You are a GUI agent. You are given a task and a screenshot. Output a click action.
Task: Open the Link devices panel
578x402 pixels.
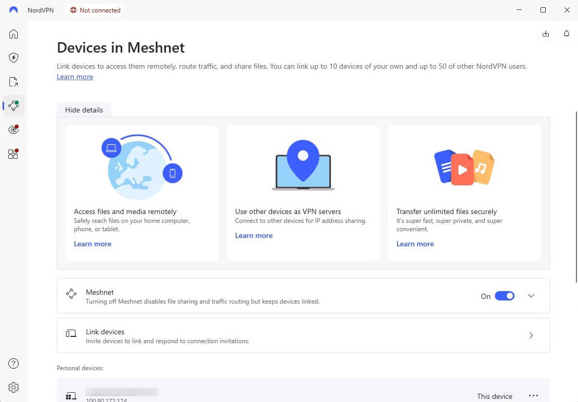coord(303,335)
